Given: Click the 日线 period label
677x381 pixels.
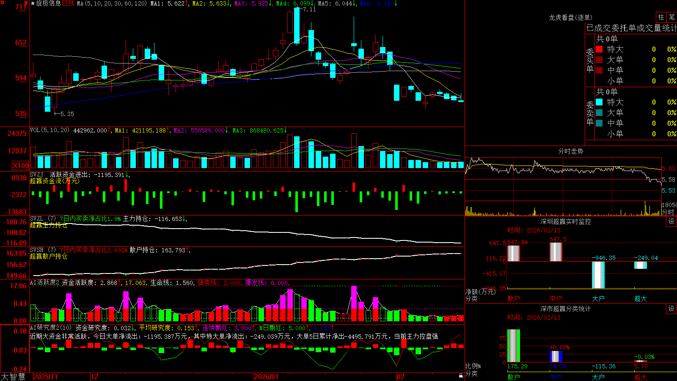Looking at the screenshot, I should point(68,3).
